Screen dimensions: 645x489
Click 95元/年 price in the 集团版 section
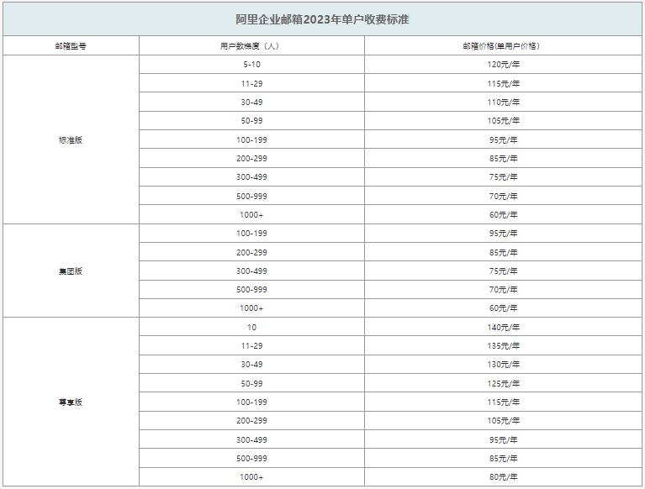pyautogui.click(x=503, y=234)
